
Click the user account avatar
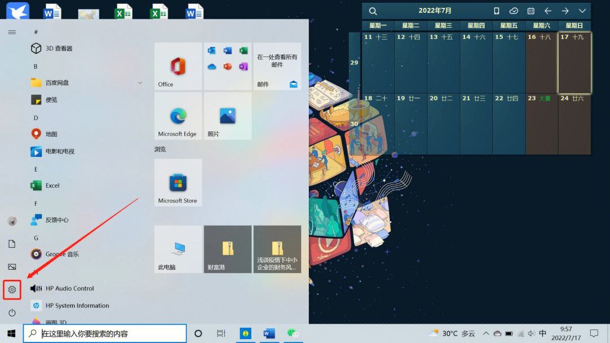12,221
